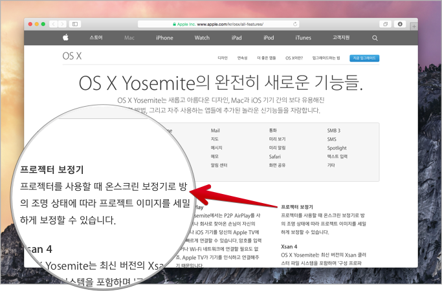Image resolution: width=442 pixels, height=291 pixels.
Task: Open the iTunes menu item
Action: [304, 38]
